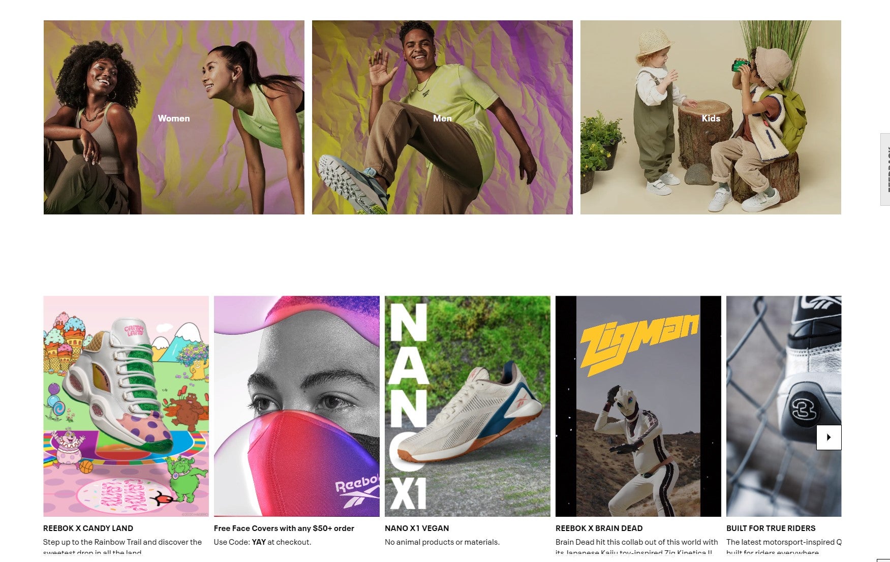
Task: Click the Women label text
Action: pyautogui.click(x=174, y=118)
